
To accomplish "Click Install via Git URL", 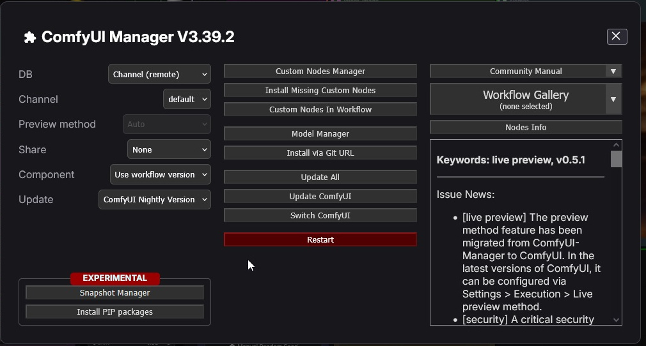I will coord(320,153).
